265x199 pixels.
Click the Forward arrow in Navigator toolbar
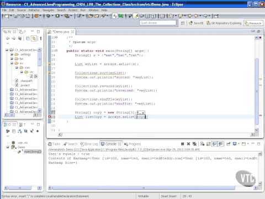coord(14,38)
